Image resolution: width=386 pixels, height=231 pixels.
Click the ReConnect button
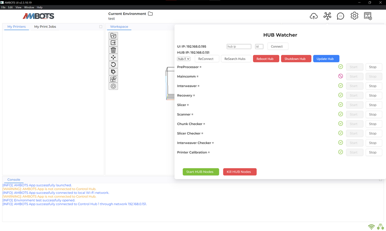206,59
